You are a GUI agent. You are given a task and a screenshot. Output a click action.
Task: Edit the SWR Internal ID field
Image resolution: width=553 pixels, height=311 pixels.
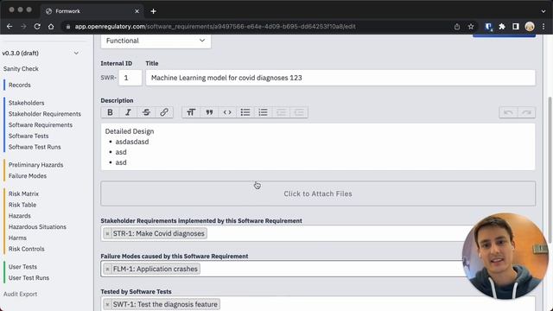tap(130, 78)
